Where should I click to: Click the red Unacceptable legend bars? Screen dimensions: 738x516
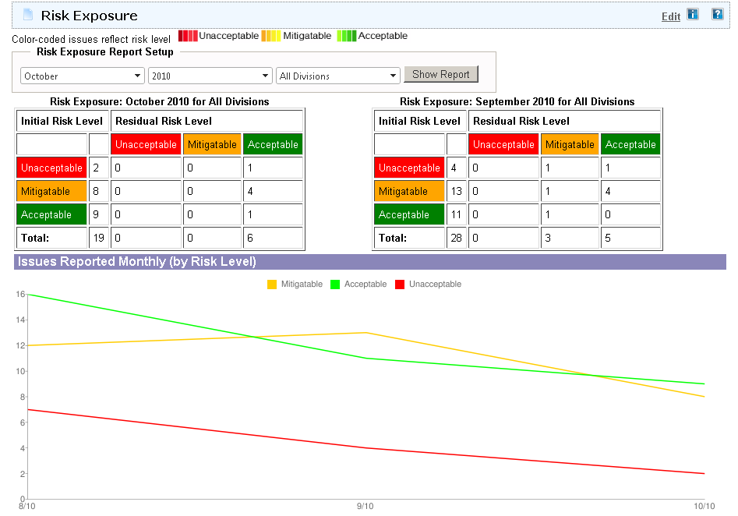187,35
